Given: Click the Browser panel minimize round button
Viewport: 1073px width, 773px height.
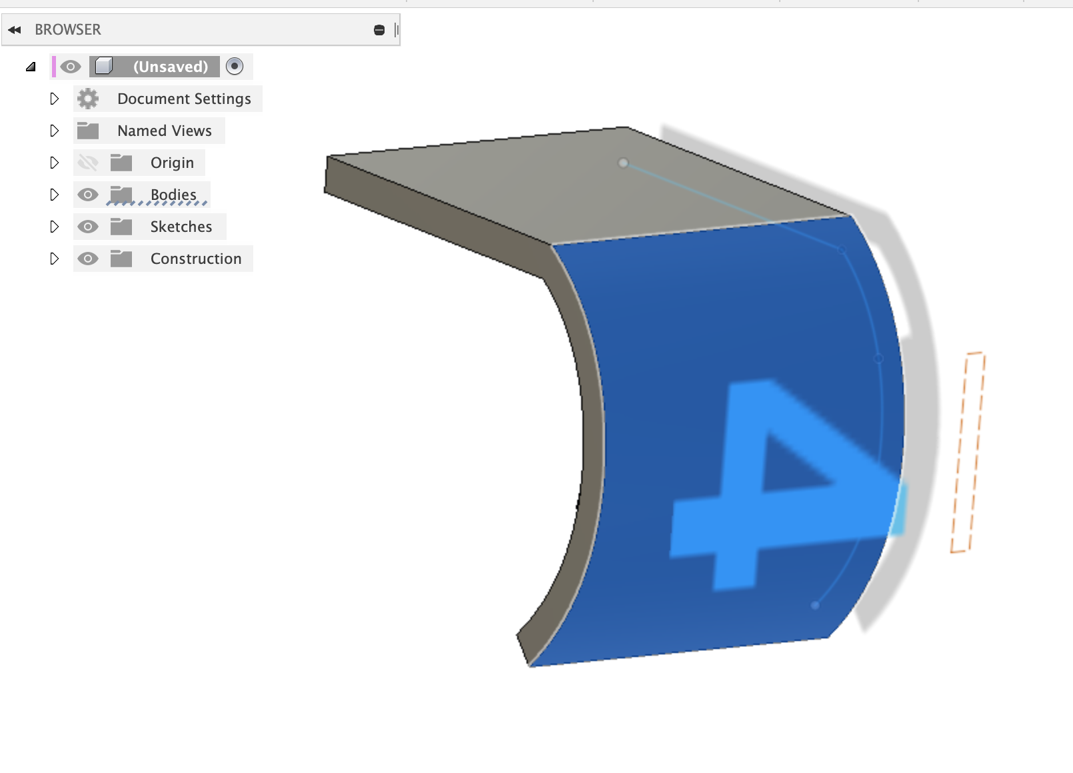Looking at the screenshot, I should click(x=379, y=30).
